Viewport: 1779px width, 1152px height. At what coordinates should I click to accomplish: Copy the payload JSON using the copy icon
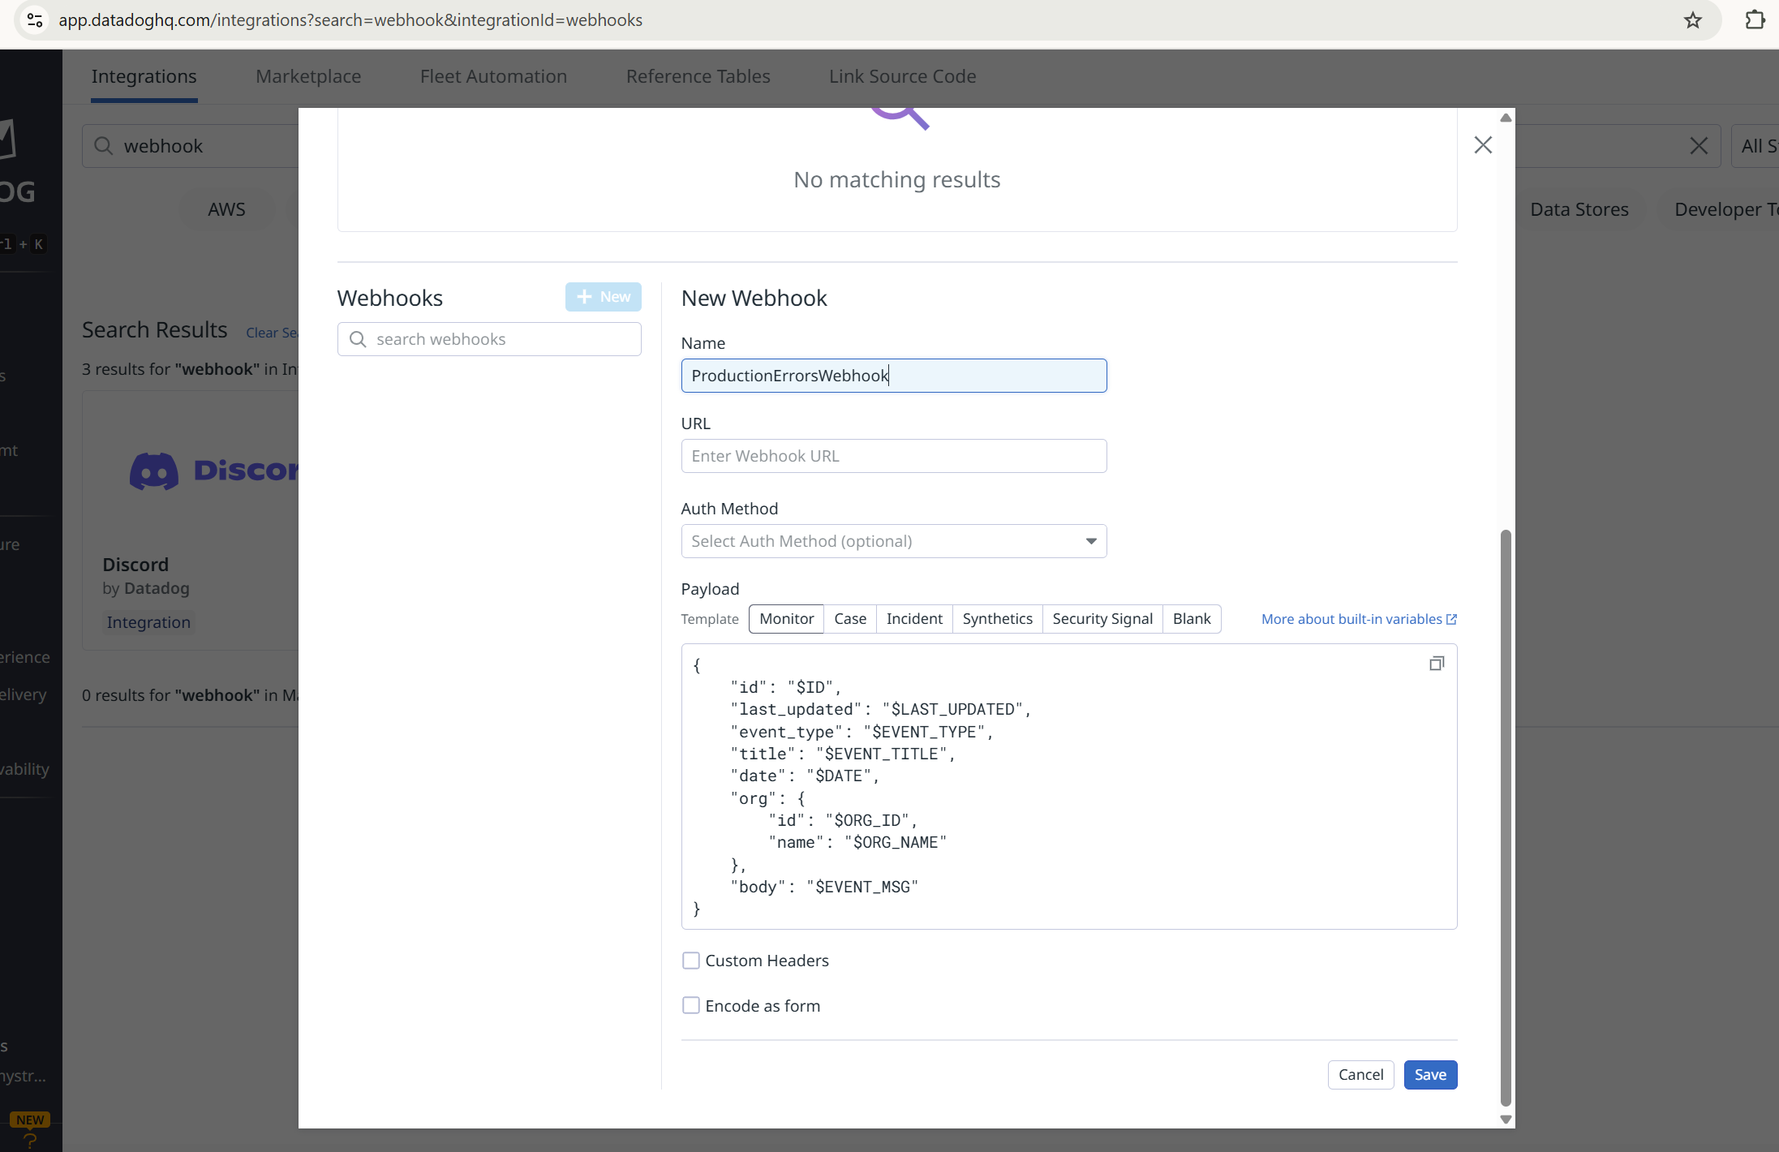click(x=1437, y=664)
